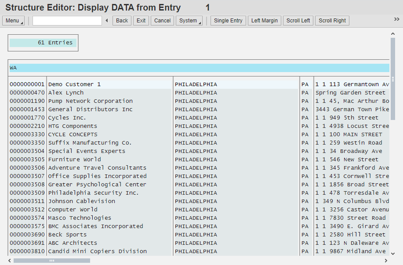Viewport: 403px width, 265px height.
Task: Click Scroll Right toolbar button
Action: click(x=332, y=21)
